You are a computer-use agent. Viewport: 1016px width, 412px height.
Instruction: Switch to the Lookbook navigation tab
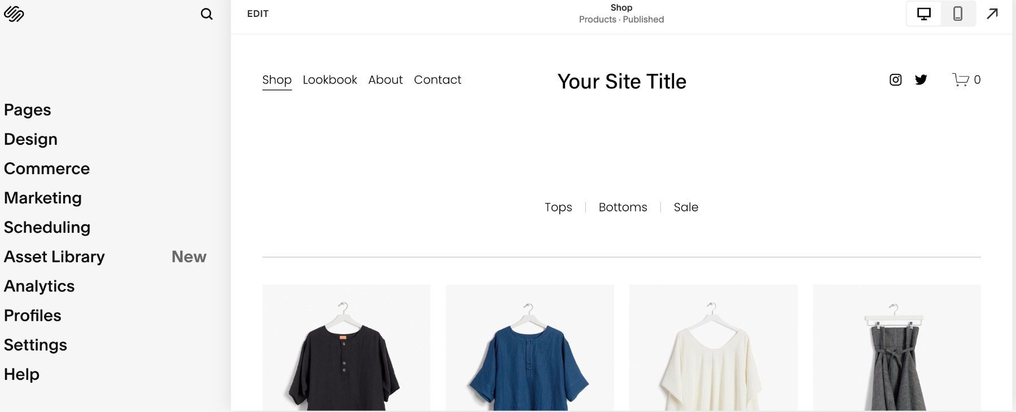pyautogui.click(x=330, y=79)
